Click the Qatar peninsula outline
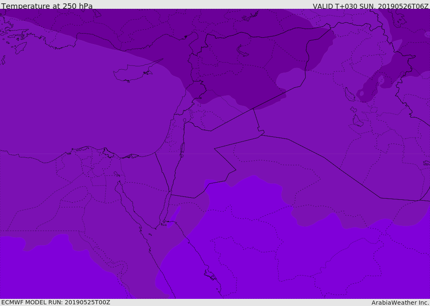Screen dimensions: 430x306 coord(357,121)
